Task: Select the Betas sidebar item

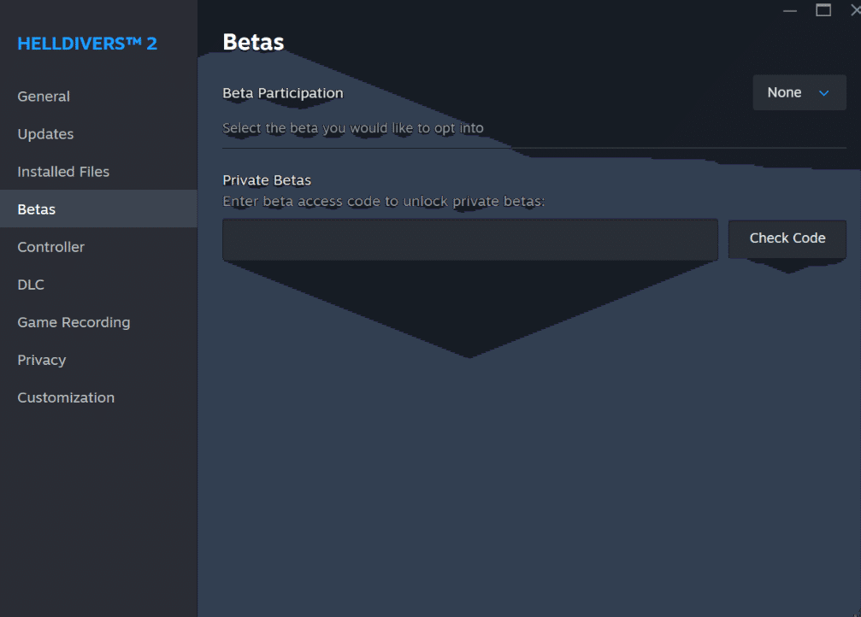Action: pyautogui.click(x=98, y=209)
